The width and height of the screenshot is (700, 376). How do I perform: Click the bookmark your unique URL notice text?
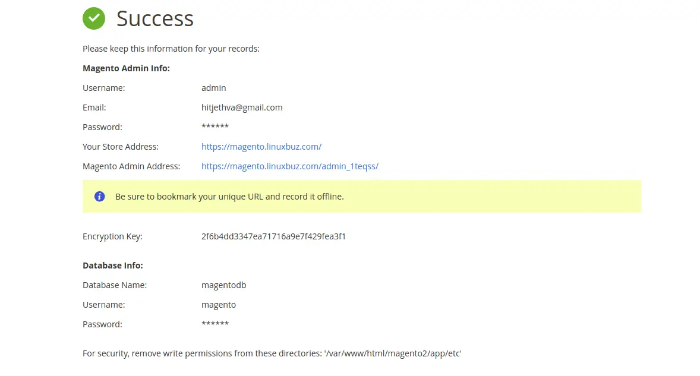(x=229, y=196)
